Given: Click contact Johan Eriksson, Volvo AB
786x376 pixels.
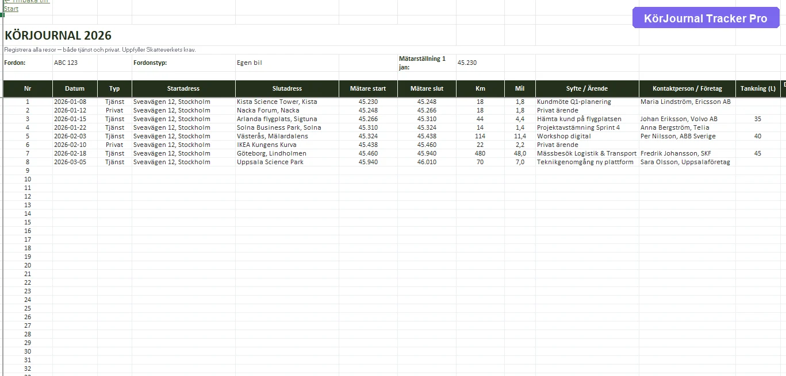Looking at the screenshot, I should pos(687,119).
